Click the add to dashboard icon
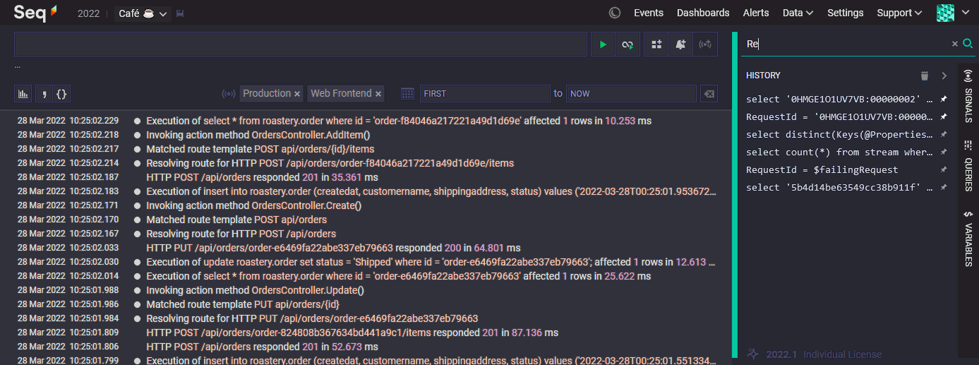This screenshot has width=979, height=365. [x=656, y=44]
